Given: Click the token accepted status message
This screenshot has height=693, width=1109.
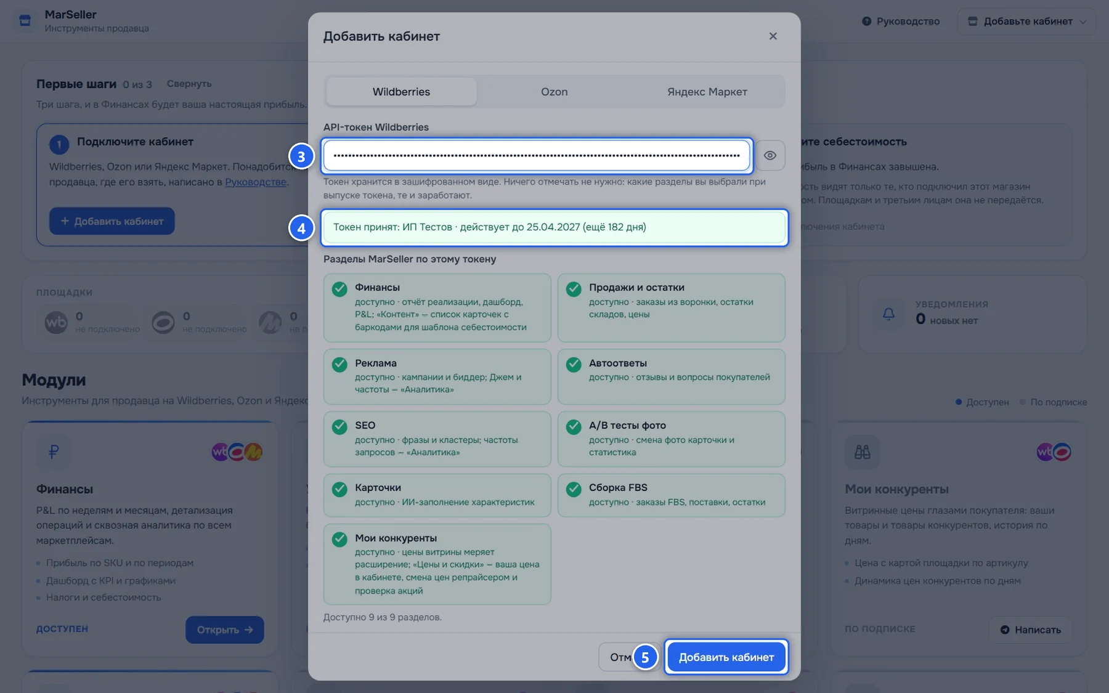Looking at the screenshot, I should click(554, 227).
